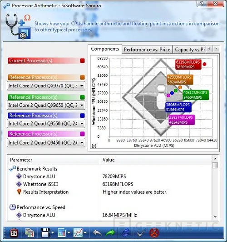Click the results list scroll down arrow
This screenshot has height=242, width=227.
215,217
